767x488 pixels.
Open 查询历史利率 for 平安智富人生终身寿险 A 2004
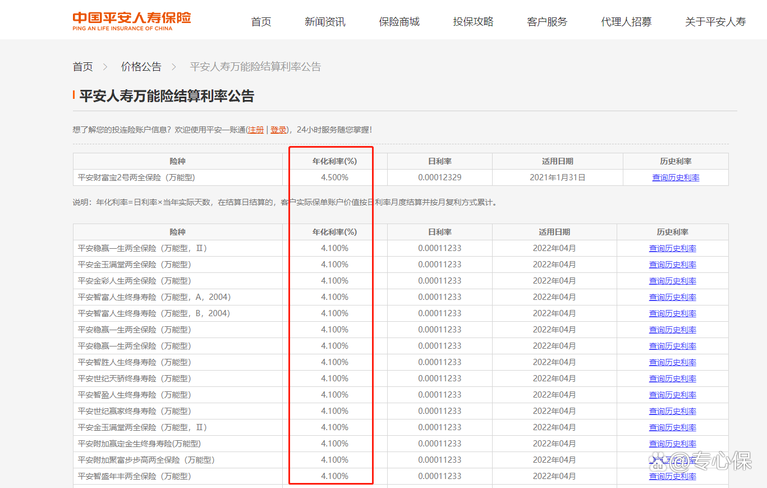[x=672, y=297]
